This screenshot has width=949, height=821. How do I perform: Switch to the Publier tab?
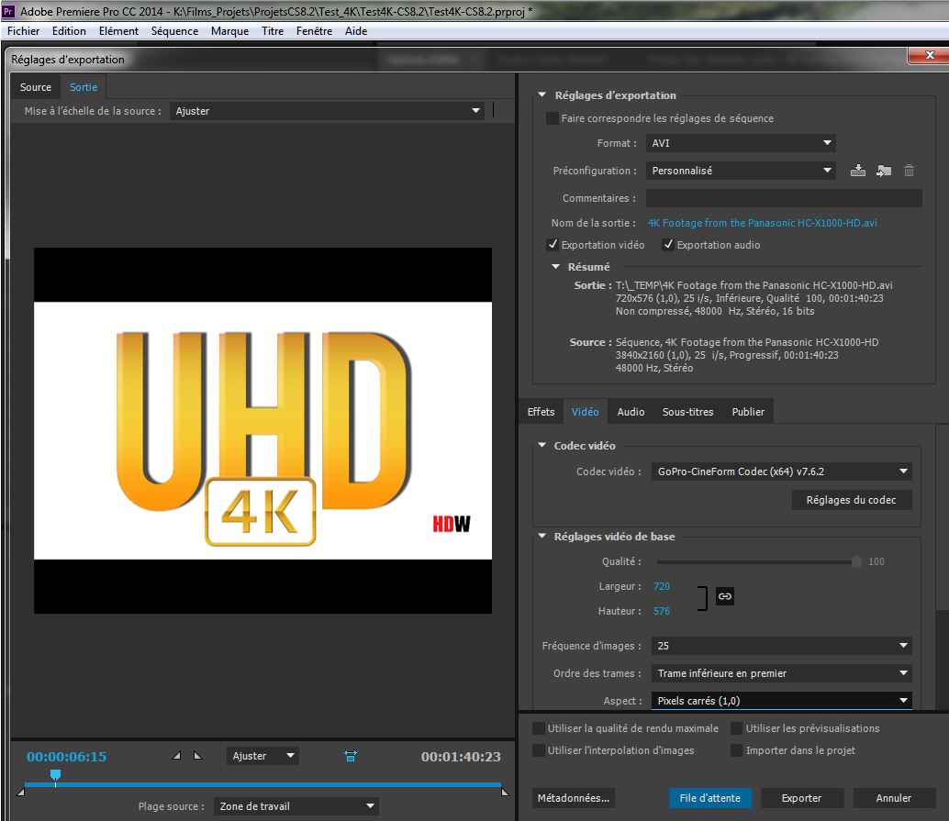click(x=748, y=411)
